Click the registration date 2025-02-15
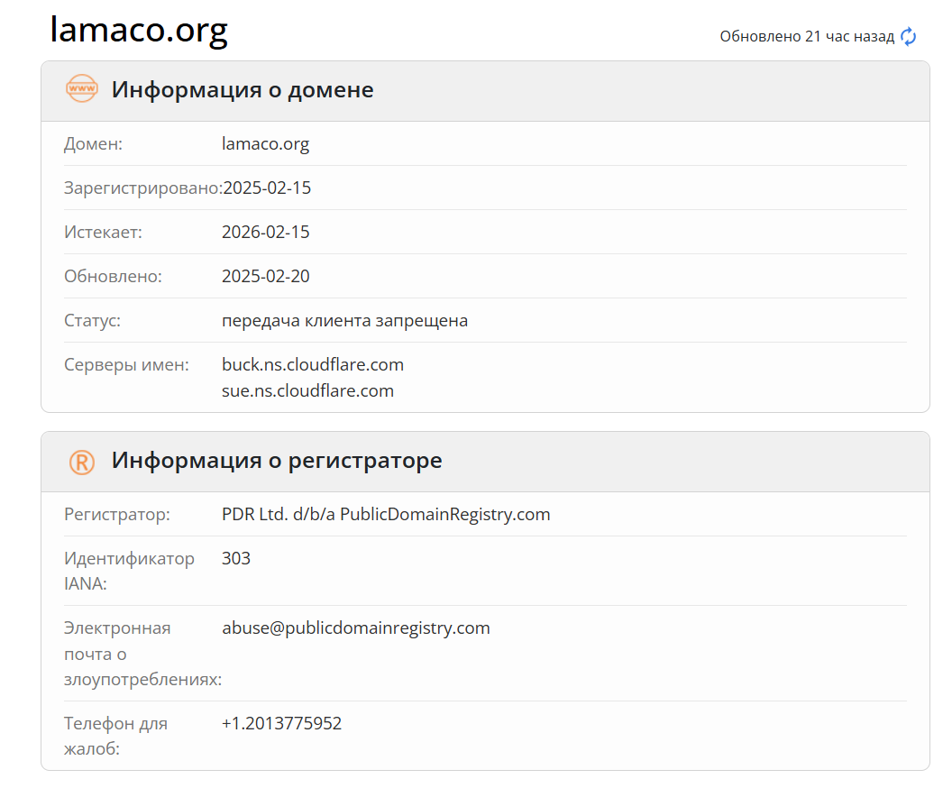The height and width of the screenshot is (788, 943). click(267, 188)
